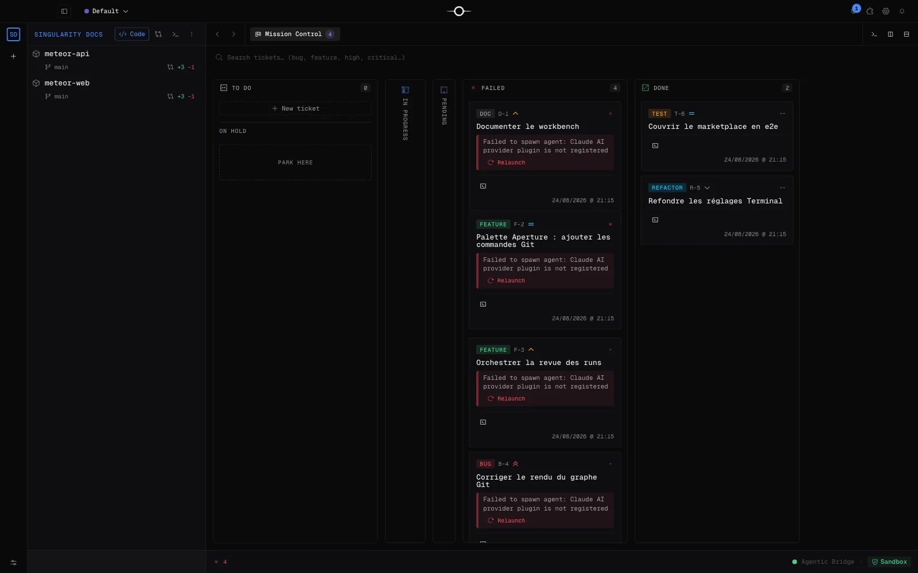Select the SD workspace avatar
Image resolution: width=918 pixels, height=573 pixels.
click(x=13, y=34)
